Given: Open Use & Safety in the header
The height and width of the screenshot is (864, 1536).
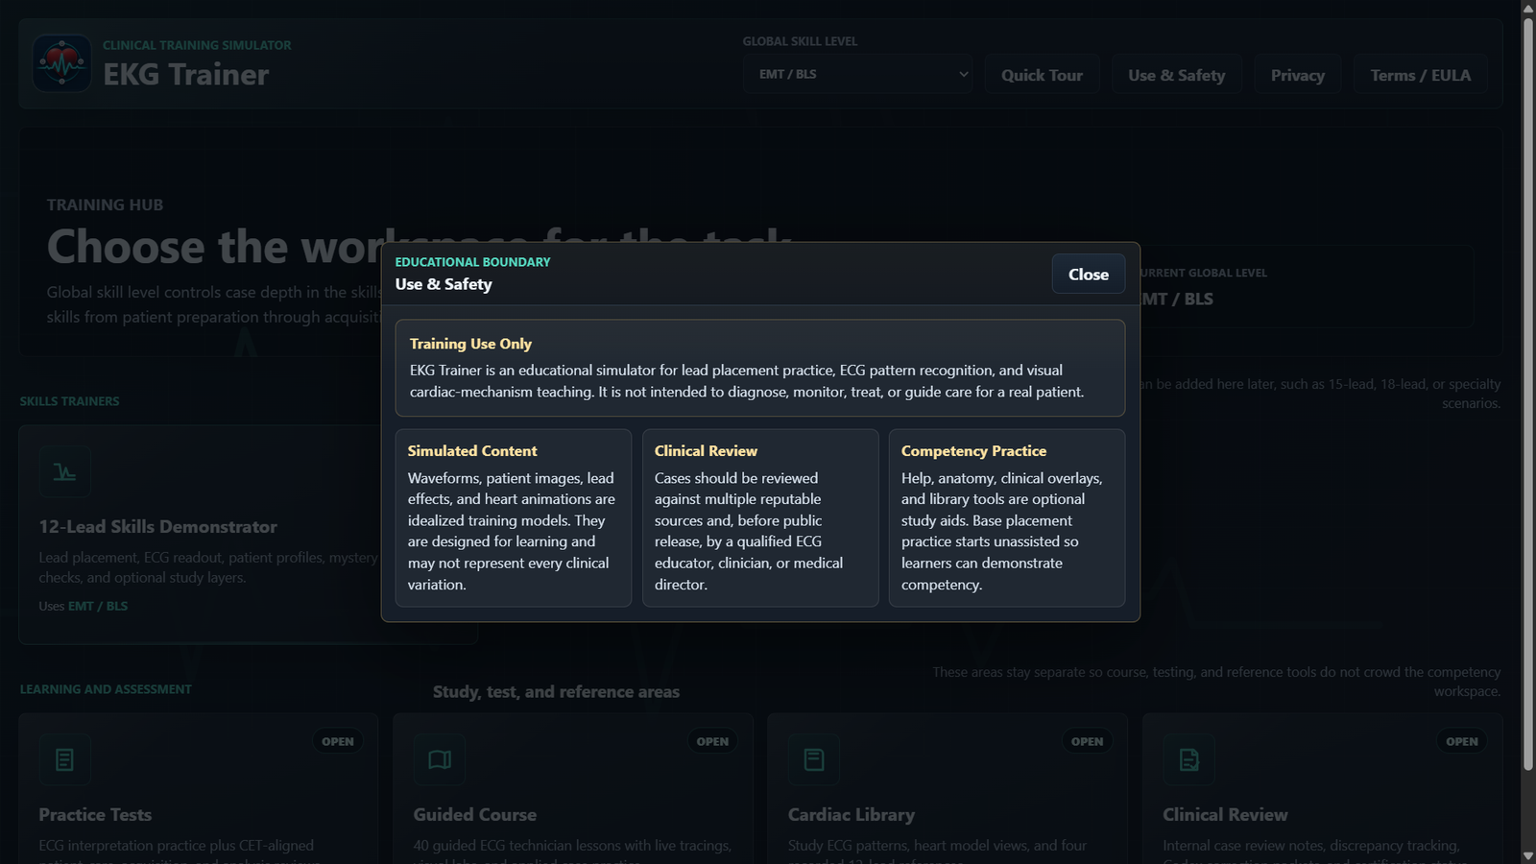Looking at the screenshot, I should pos(1177,75).
